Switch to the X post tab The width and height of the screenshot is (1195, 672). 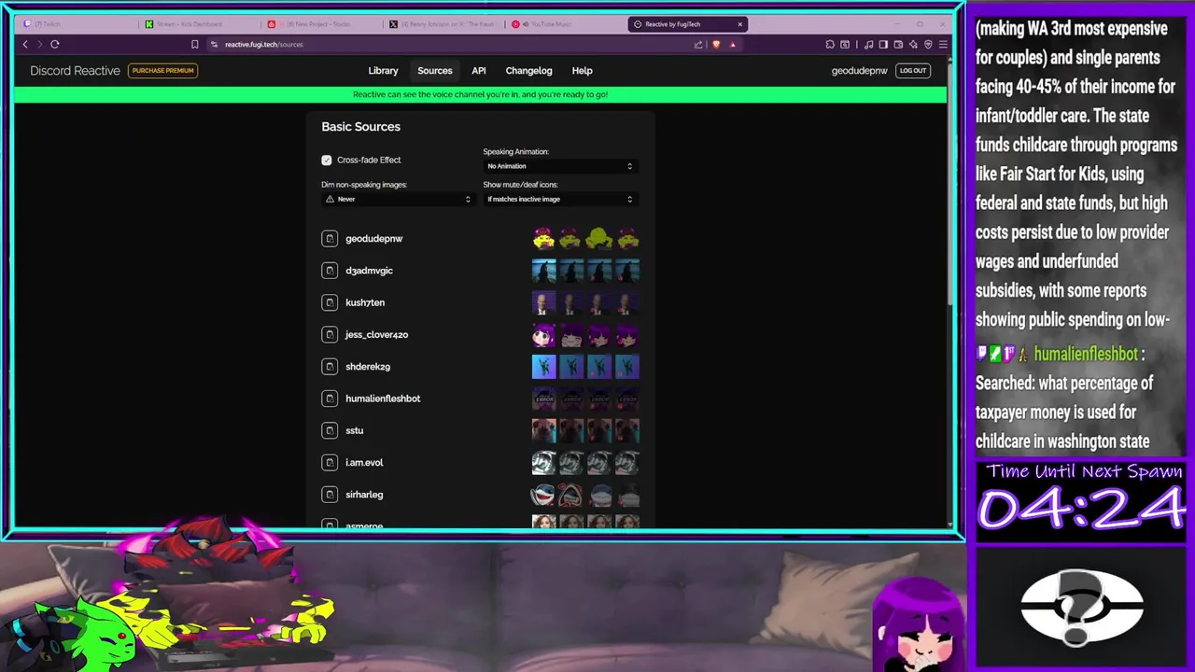[443, 24]
